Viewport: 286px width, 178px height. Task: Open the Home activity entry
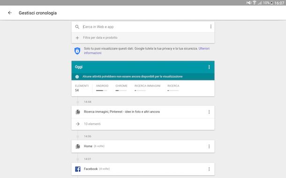tap(143, 146)
